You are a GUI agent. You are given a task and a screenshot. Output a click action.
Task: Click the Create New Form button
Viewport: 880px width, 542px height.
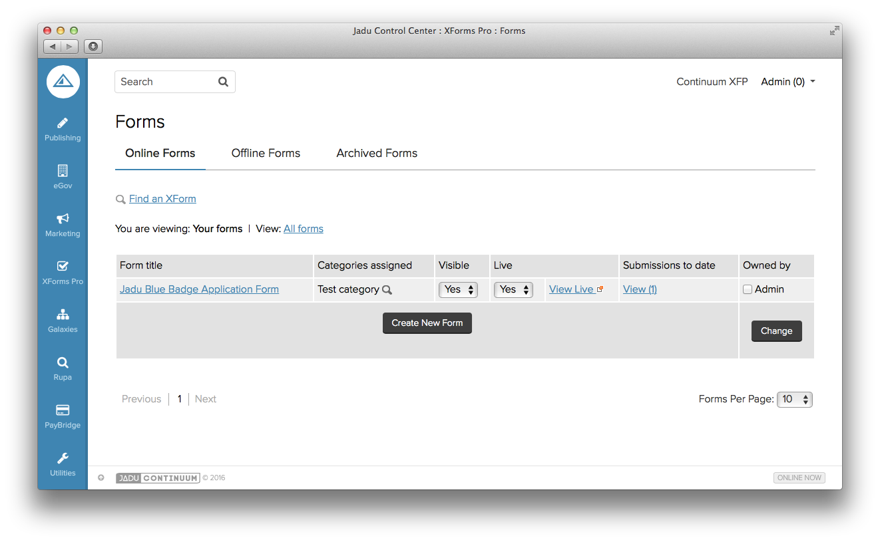[427, 323]
